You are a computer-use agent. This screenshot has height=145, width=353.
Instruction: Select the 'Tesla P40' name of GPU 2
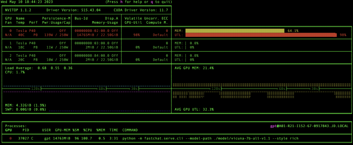[x=26, y=55]
